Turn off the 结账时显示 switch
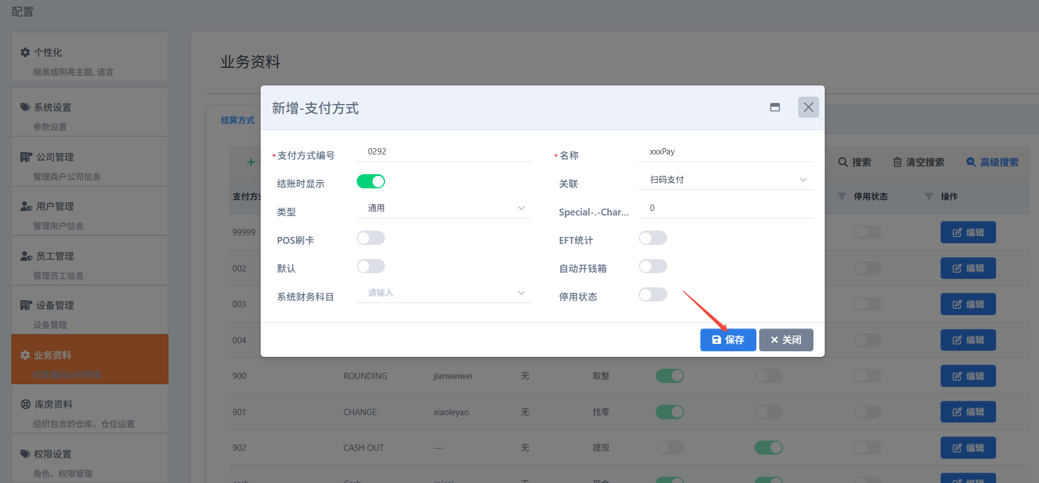Image resolution: width=1039 pixels, height=483 pixels. point(370,182)
